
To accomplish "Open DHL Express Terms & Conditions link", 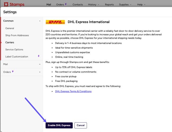I will (x=73, y=91).
